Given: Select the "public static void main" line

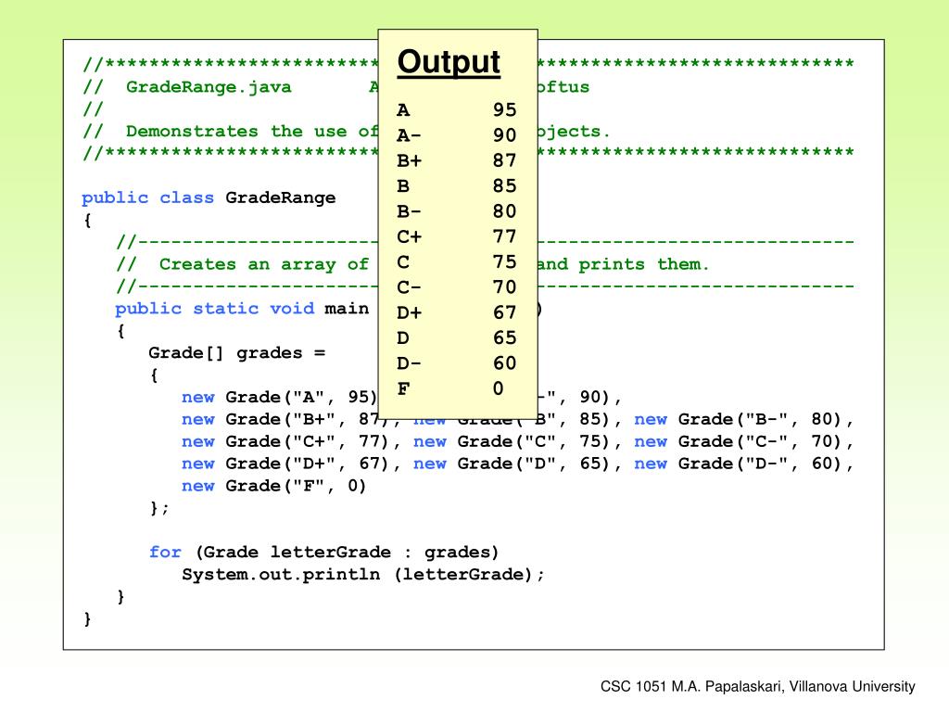Looking at the screenshot, I should tap(242, 309).
